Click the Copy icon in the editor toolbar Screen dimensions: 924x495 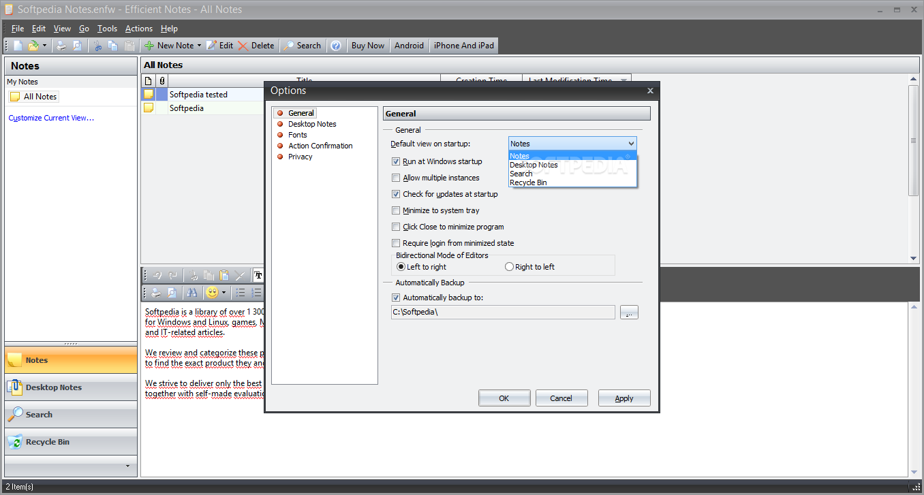[209, 276]
